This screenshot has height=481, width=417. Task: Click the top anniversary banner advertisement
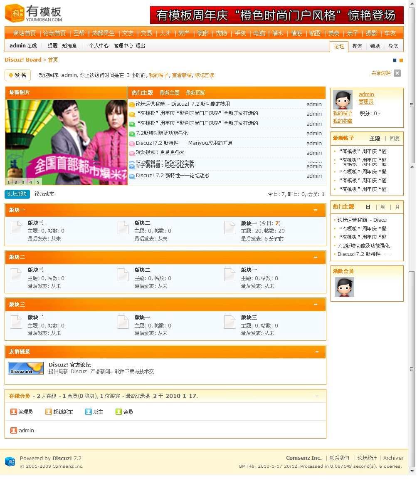coord(277,15)
